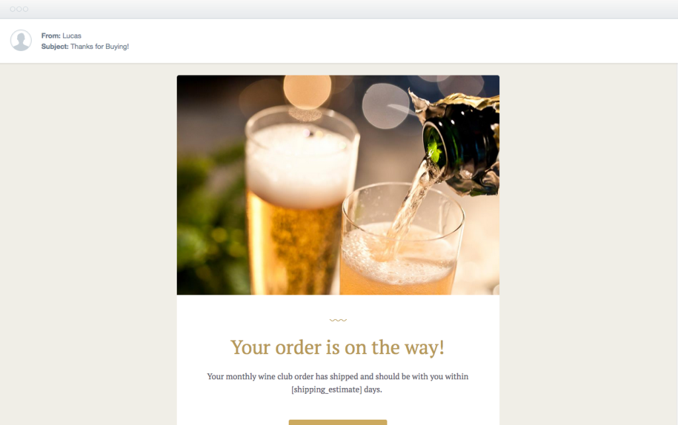Screen dimensions: 678x425
Task: Select the 'Thanks for Buying!' subject text
Action: point(99,46)
